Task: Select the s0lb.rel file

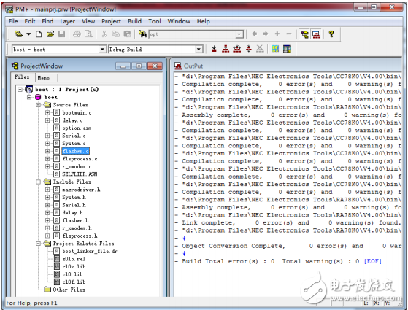Action: pos(74,259)
